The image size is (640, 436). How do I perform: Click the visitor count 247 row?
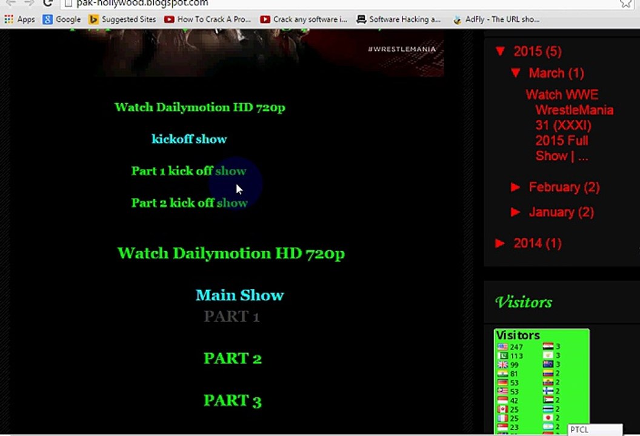(510, 347)
